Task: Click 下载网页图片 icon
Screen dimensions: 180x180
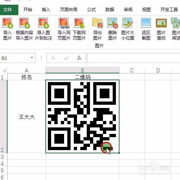Action: (x=79, y=23)
